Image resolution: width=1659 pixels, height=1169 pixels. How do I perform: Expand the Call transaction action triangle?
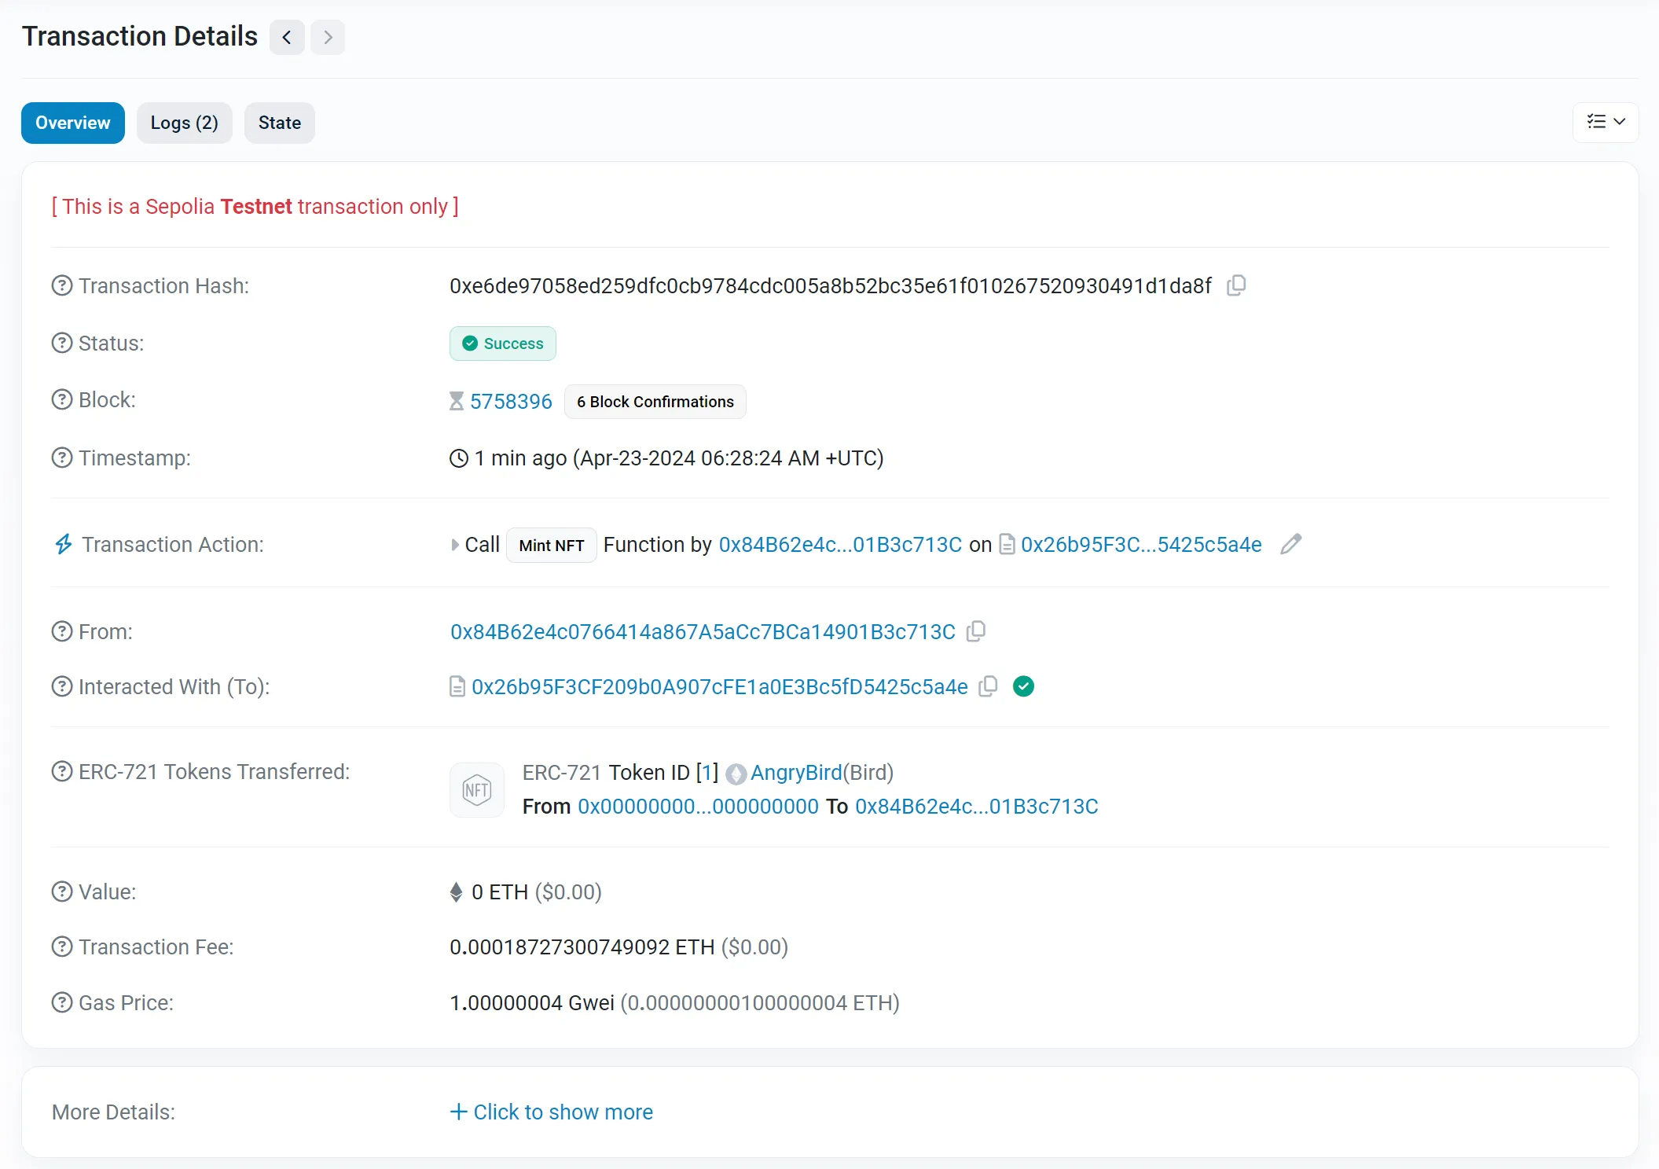point(455,544)
